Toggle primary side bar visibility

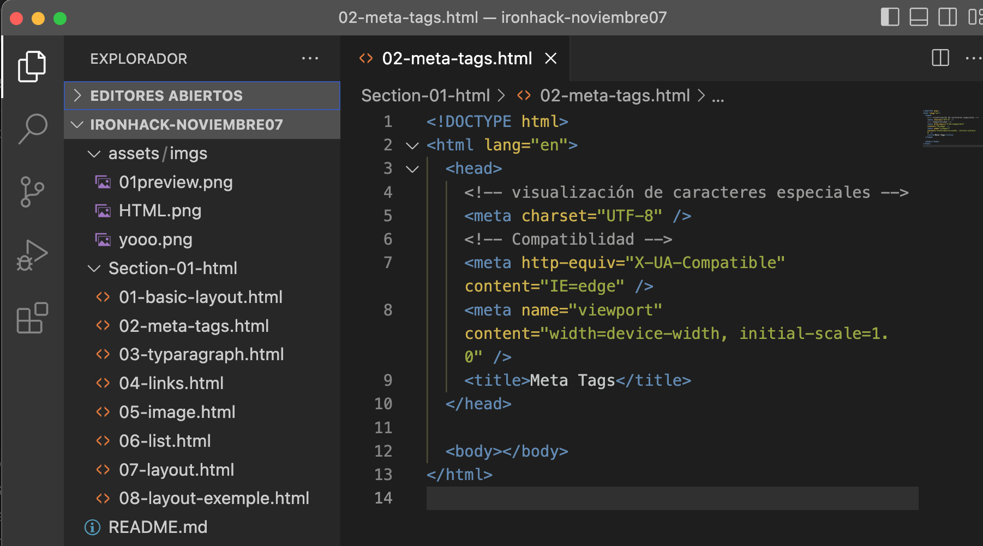(x=890, y=17)
